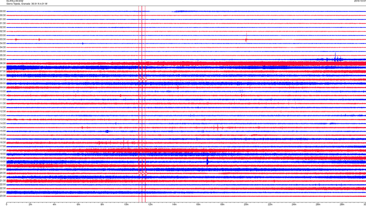Select the 22:30 trace time label
Image resolution: width=366 pixels, height=206 pixels.
[x=3, y=188]
